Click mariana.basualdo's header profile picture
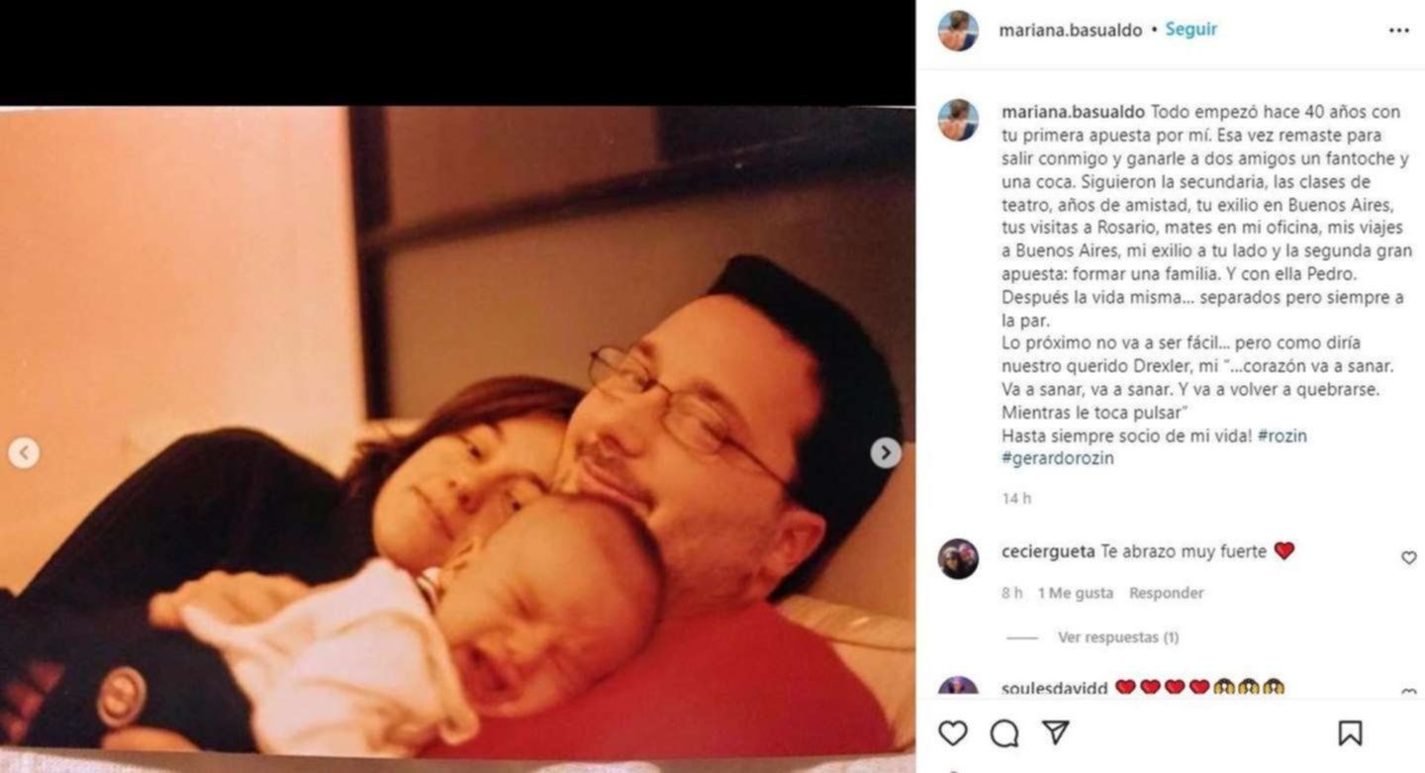This screenshot has height=773, width=1425. [958, 31]
